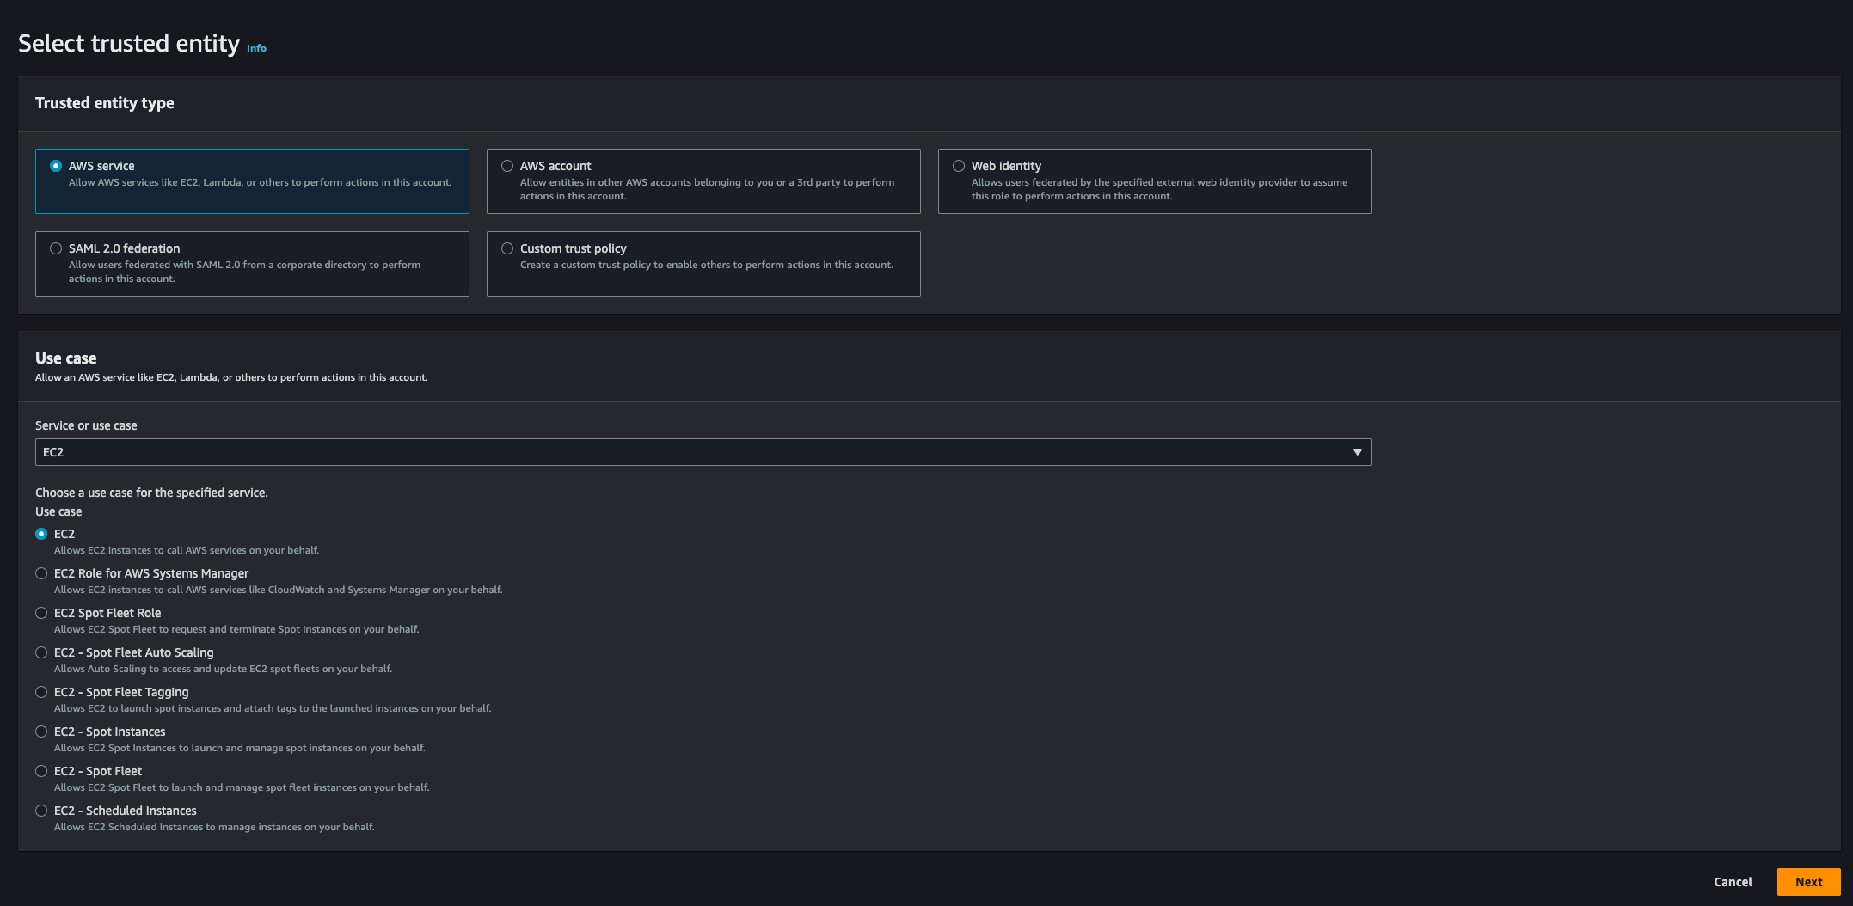
Task: Click text 'Allows EC2 instances to call AWS services on your behalf.'
Action: (x=187, y=550)
